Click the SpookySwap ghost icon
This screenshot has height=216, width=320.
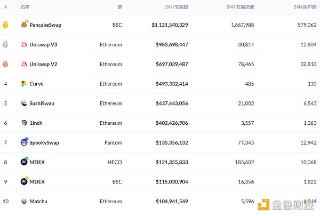coord(24,142)
